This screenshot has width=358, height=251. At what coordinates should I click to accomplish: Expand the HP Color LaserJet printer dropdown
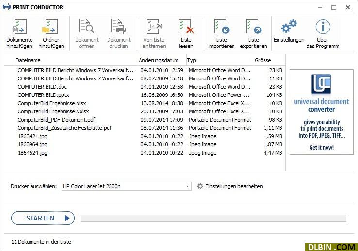(x=187, y=186)
